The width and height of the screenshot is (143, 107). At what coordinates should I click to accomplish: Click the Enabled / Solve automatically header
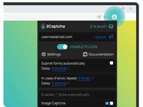coord(65,95)
